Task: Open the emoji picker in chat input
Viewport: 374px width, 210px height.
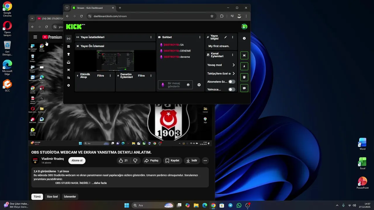Action: [188, 85]
